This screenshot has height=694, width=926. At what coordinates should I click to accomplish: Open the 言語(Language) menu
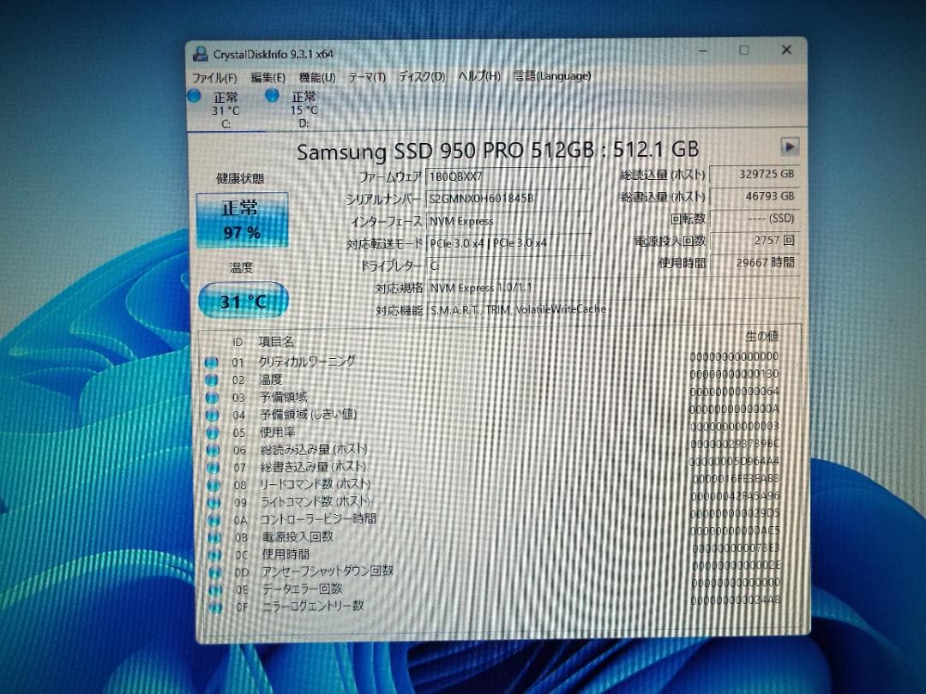click(550, 76)
